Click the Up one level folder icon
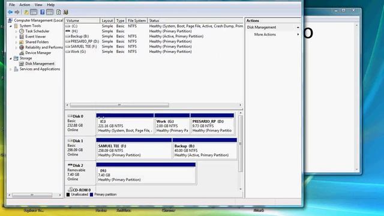The height and width of the screenshot is (216, 384). [26, 12]
